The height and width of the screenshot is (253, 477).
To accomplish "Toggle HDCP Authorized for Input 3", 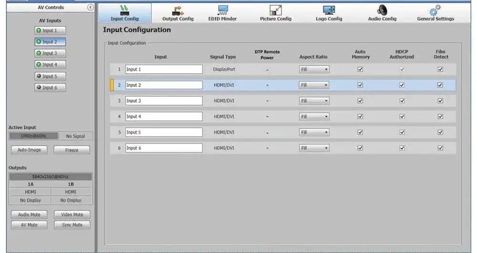I will pos(402,101).
